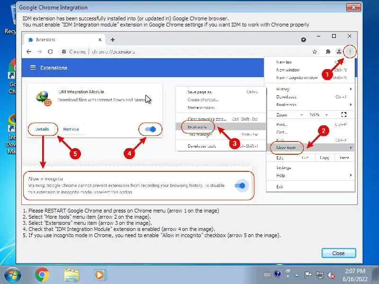
Task: Click Cut in the Edit row
Action: tap(305, 158)
